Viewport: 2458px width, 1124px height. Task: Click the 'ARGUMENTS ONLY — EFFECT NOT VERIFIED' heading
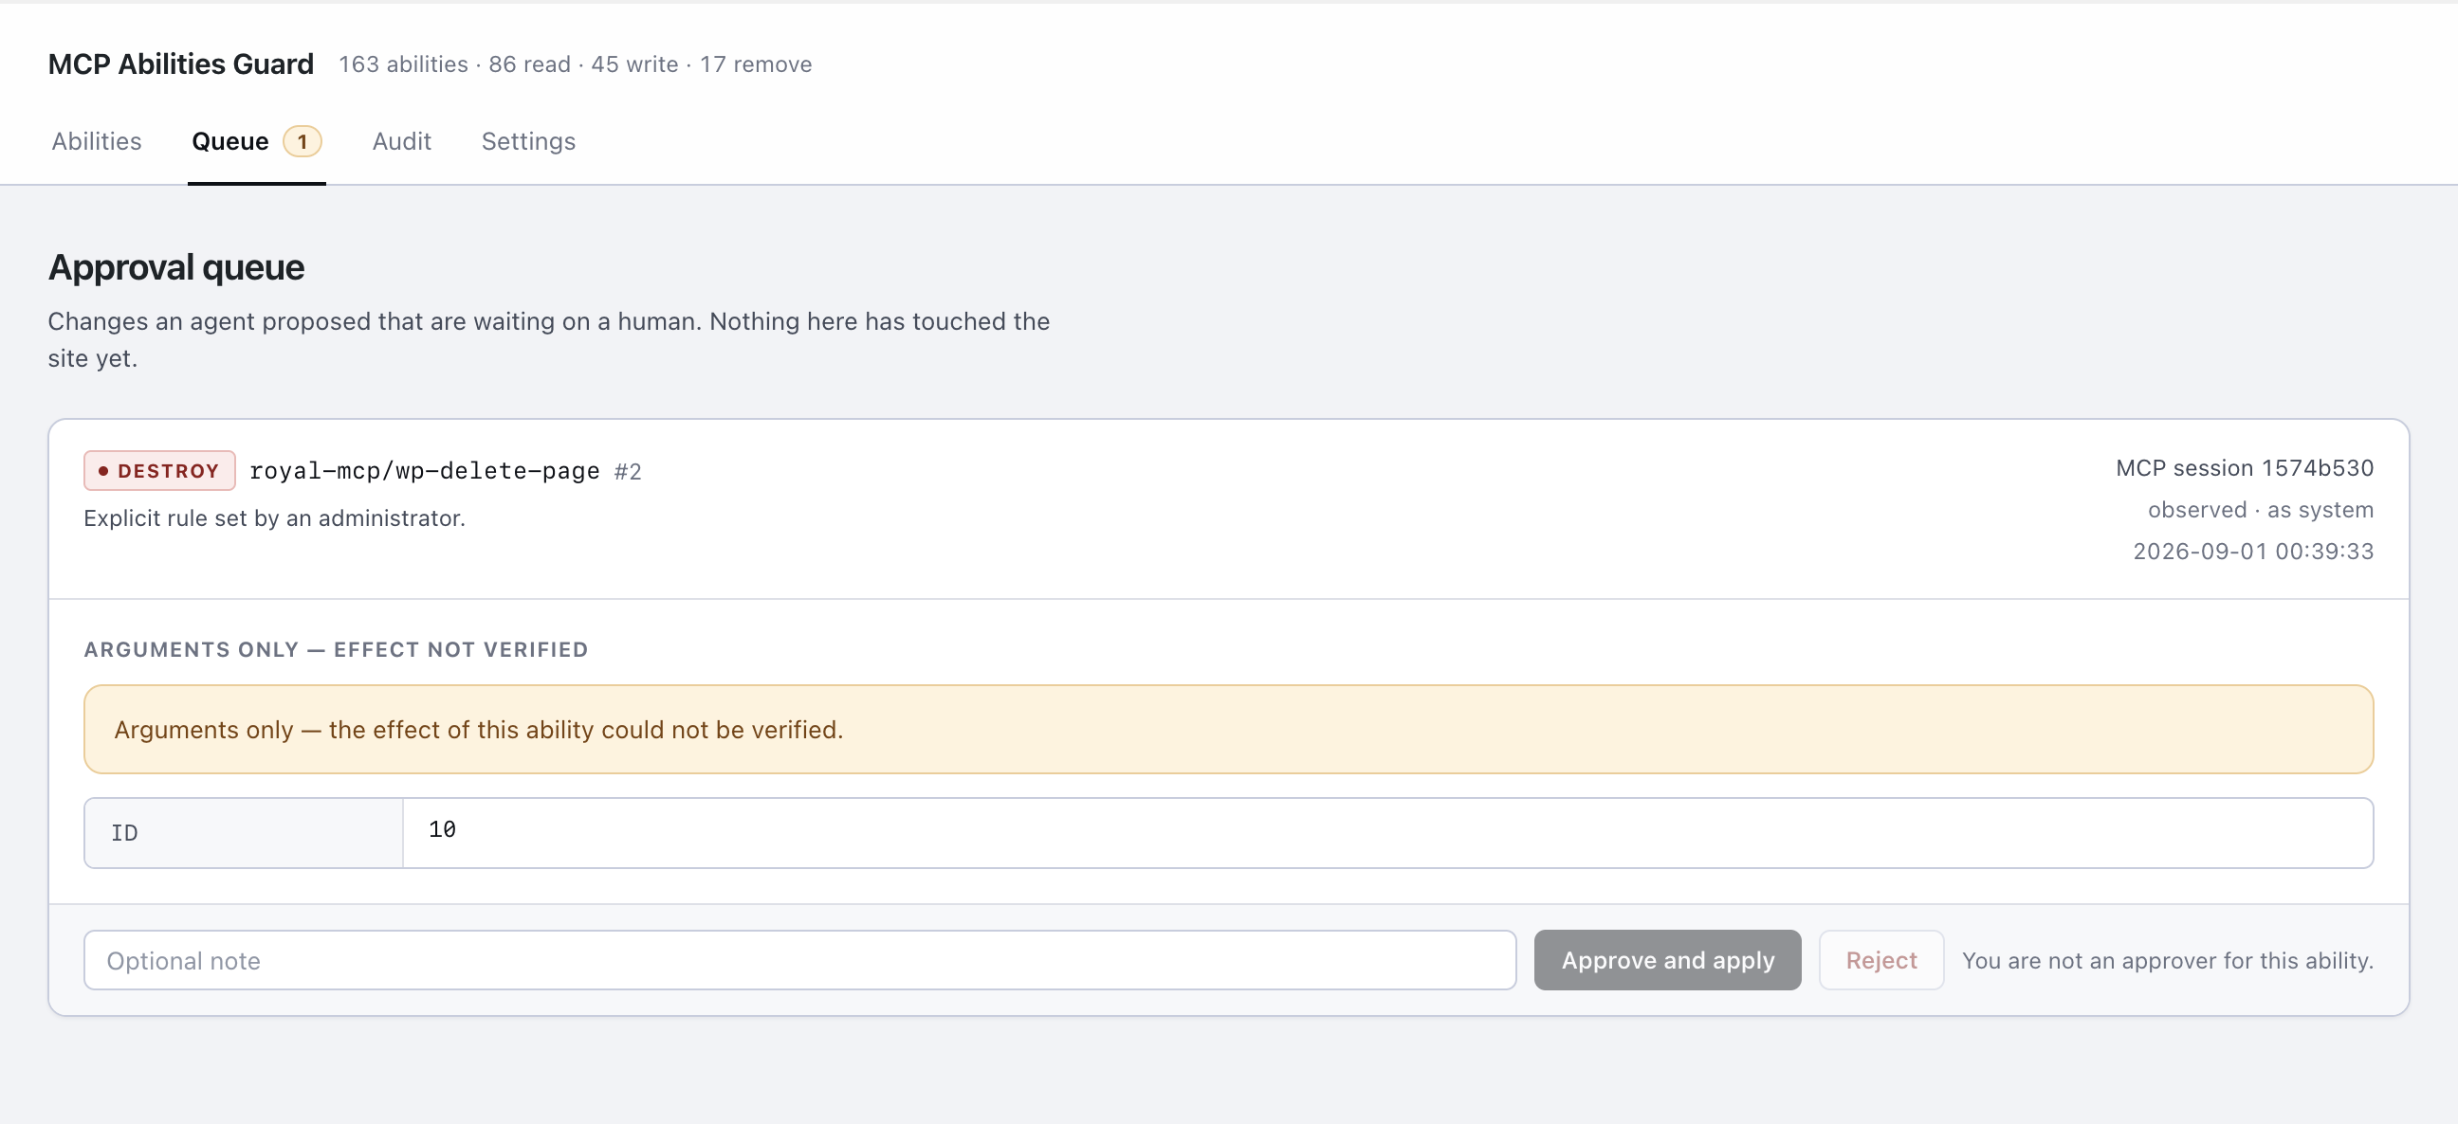pyautogui.click(x=336, y=649)
